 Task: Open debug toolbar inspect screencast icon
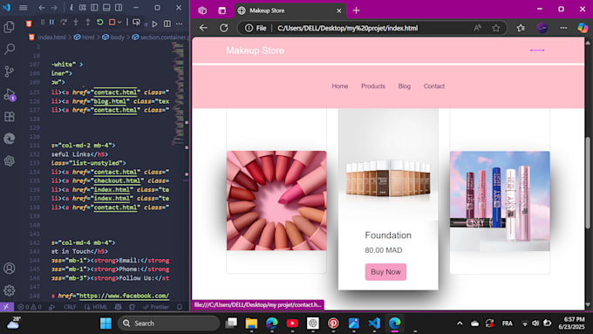[x=137, y=23]
